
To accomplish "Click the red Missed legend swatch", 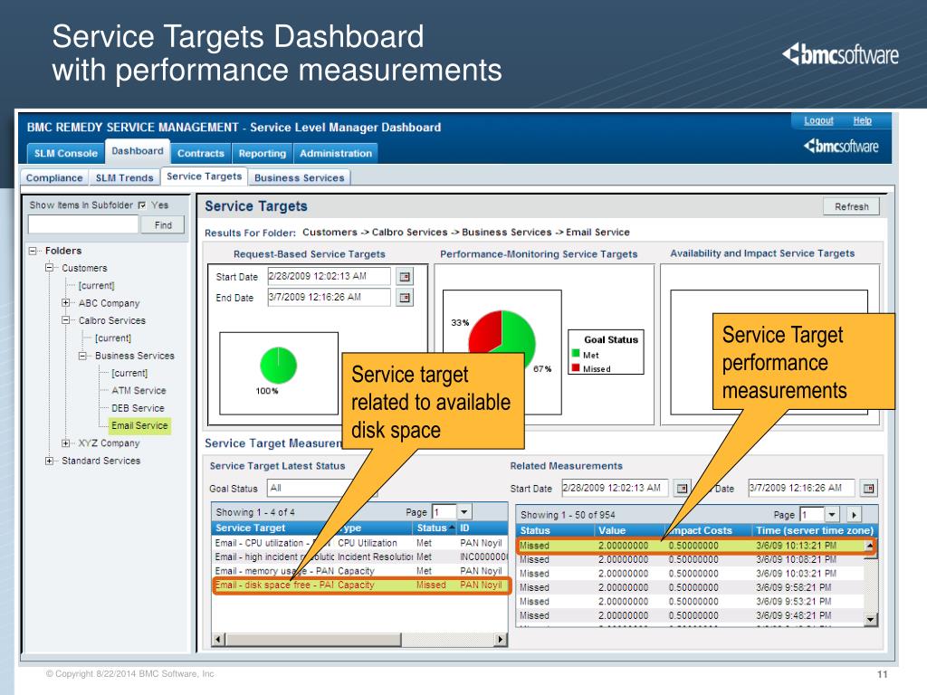I will tap(575, 368).
